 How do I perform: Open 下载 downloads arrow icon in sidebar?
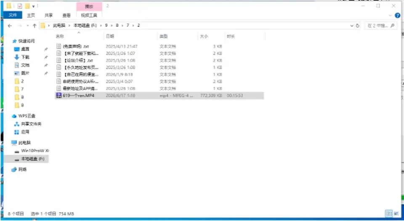[x=17, y=57]
